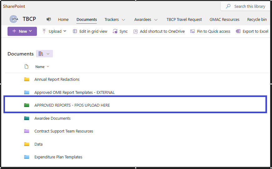Image resolution: width=272 pixels, height=169 pixels.
Task: Open the Awardee Documents folder
Action: pyautogui.click(x=52, y=118)
